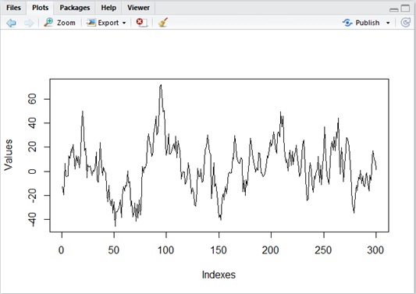Open the Viewer tab
The height and width of the screenshot is (294, 416).
click(138, 8)
